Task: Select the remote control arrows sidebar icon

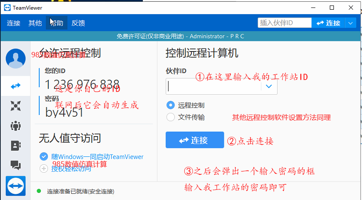Action: coord(16,86)
